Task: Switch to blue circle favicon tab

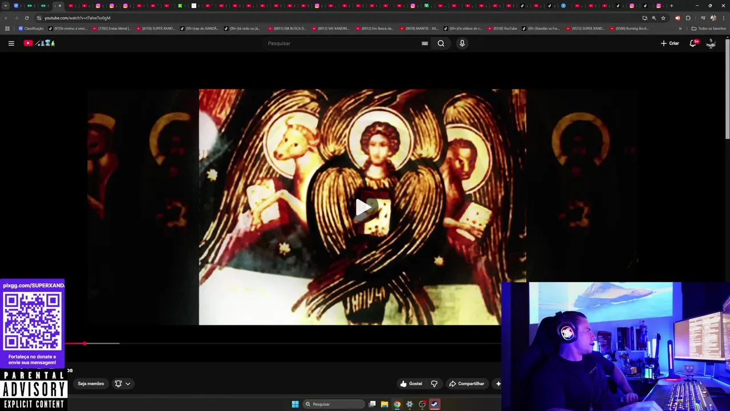Action: point(563,6)
